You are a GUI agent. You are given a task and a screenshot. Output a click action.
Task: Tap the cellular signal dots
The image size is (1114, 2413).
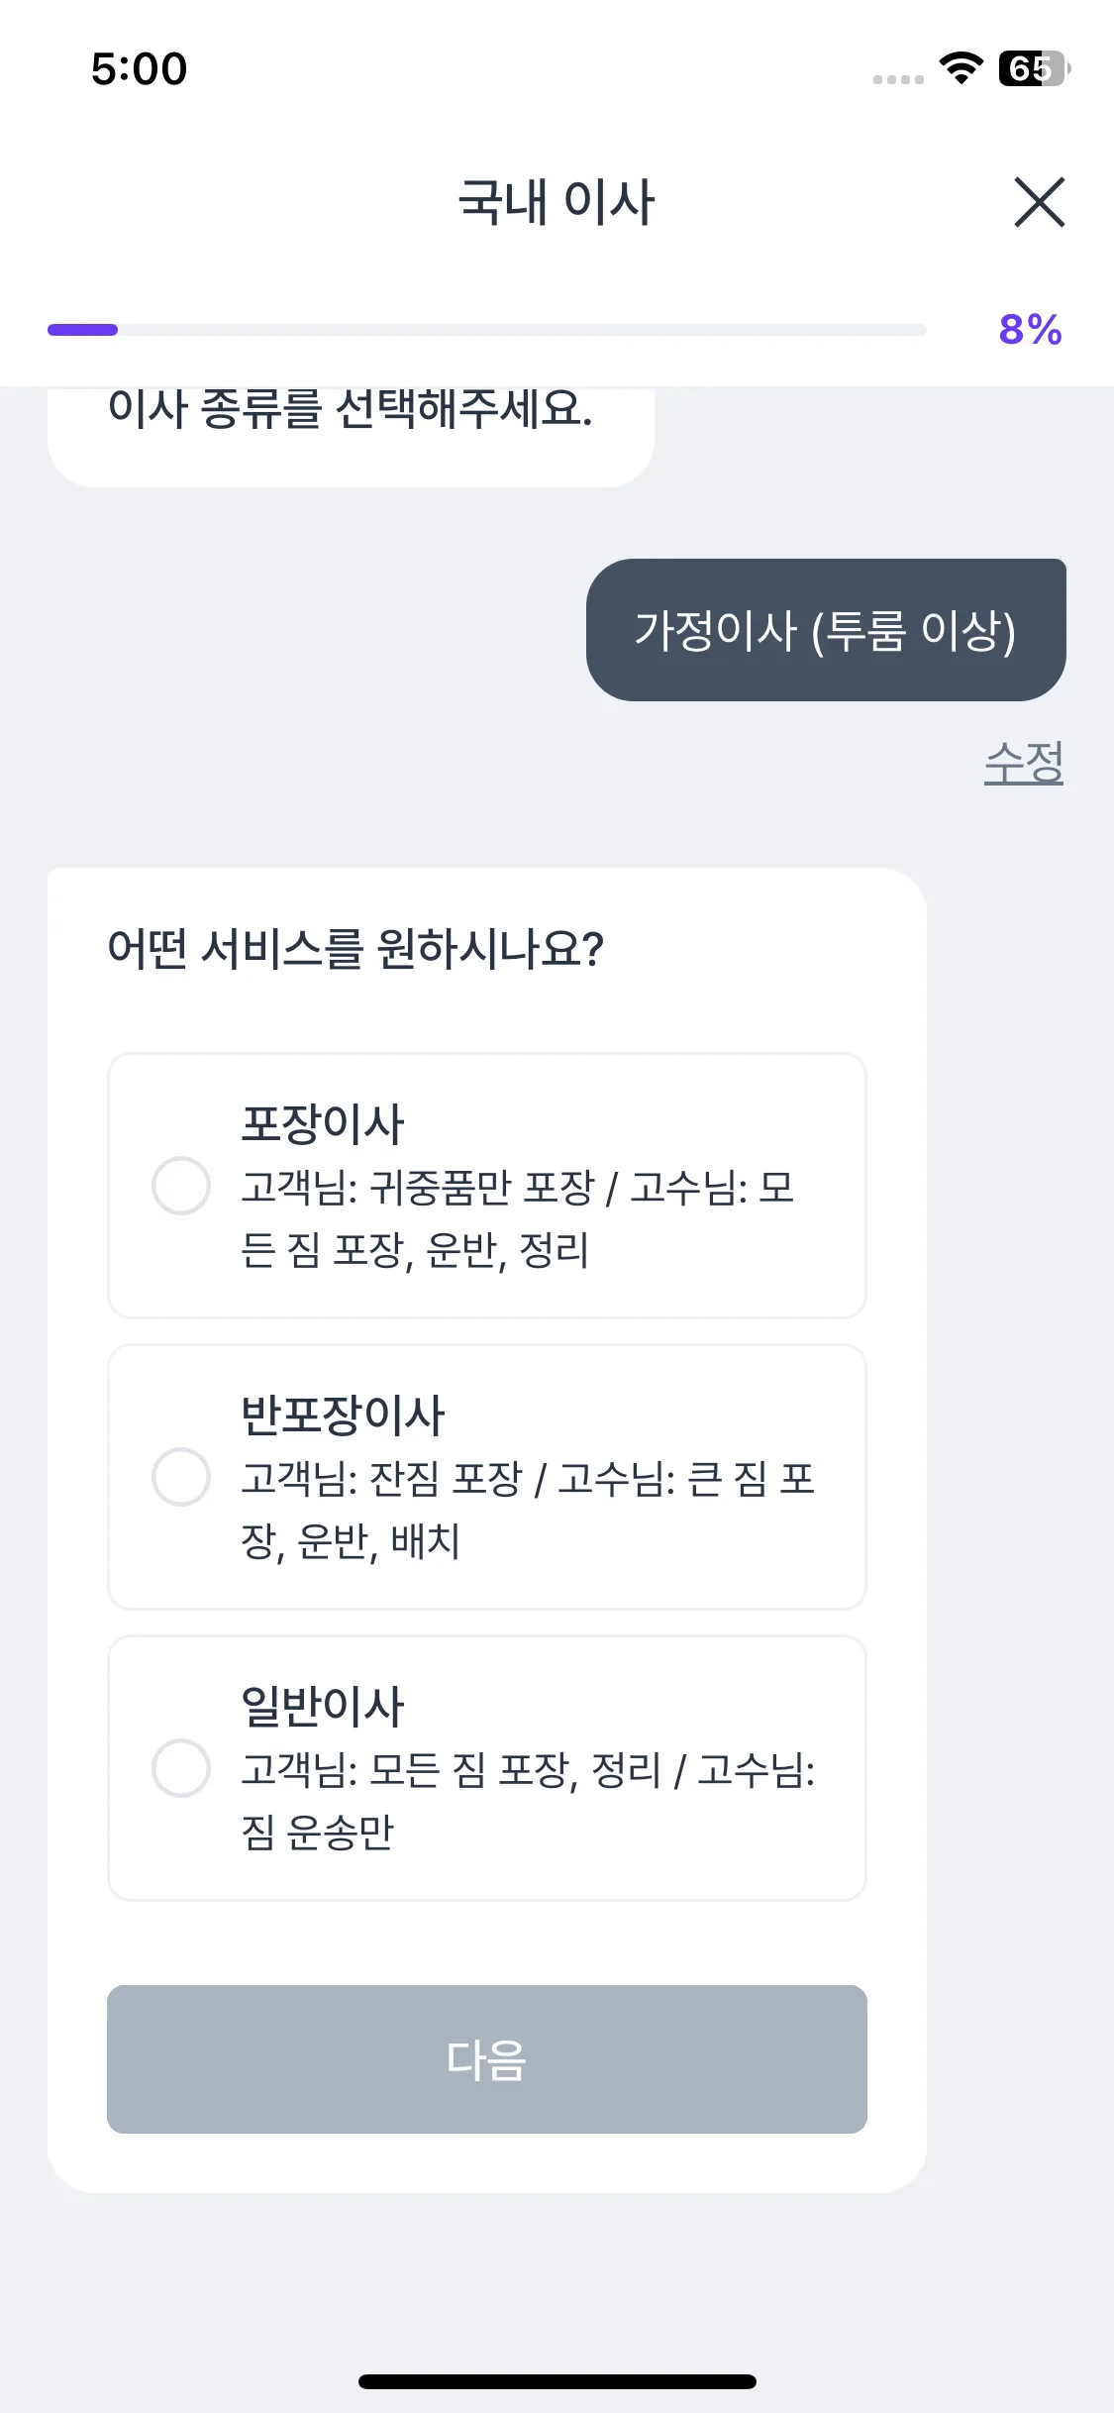point(898,79)
